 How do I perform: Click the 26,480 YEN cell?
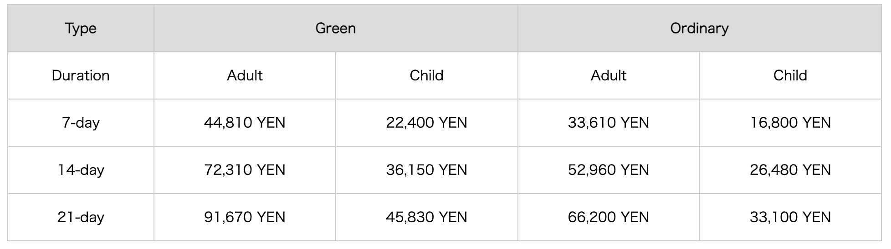[790, 170]
